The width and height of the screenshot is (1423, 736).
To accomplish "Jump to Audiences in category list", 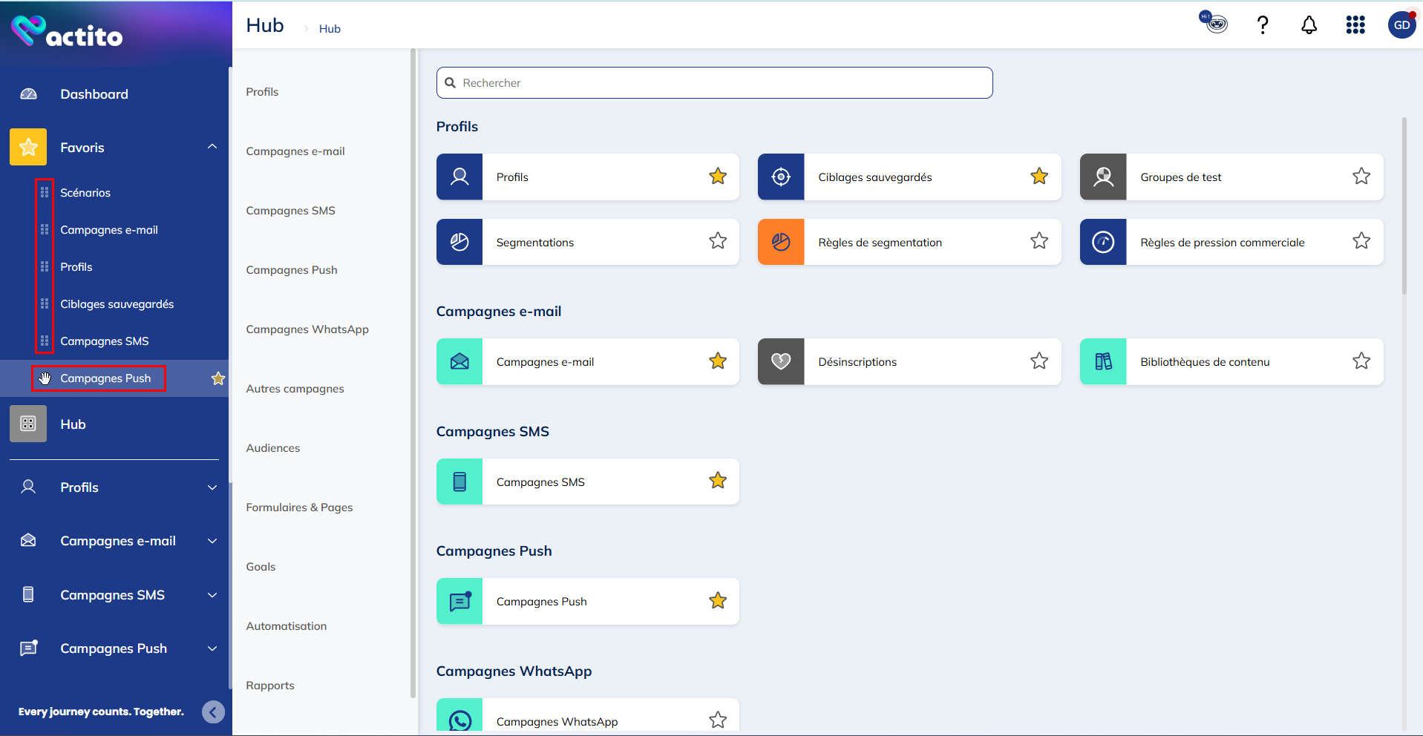I will tap(273, 448).
